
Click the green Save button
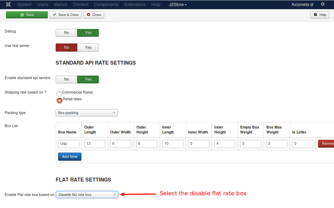point(27,15)
